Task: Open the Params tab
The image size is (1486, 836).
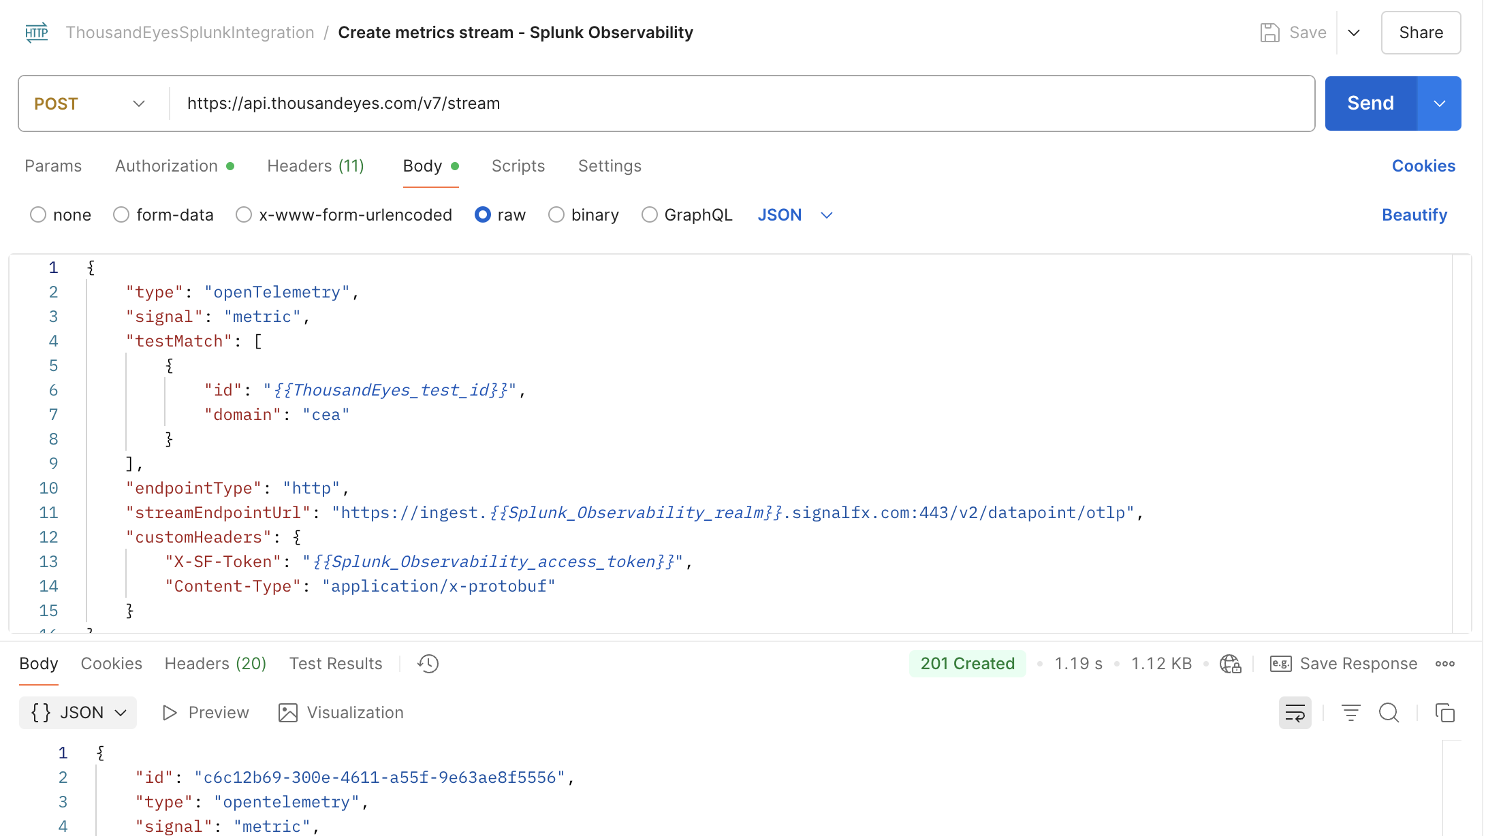Action: (53, 166)
